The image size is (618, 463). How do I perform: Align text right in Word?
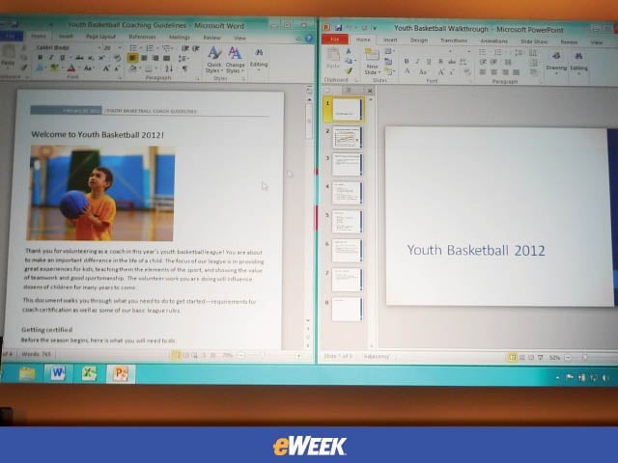point(155,58)
